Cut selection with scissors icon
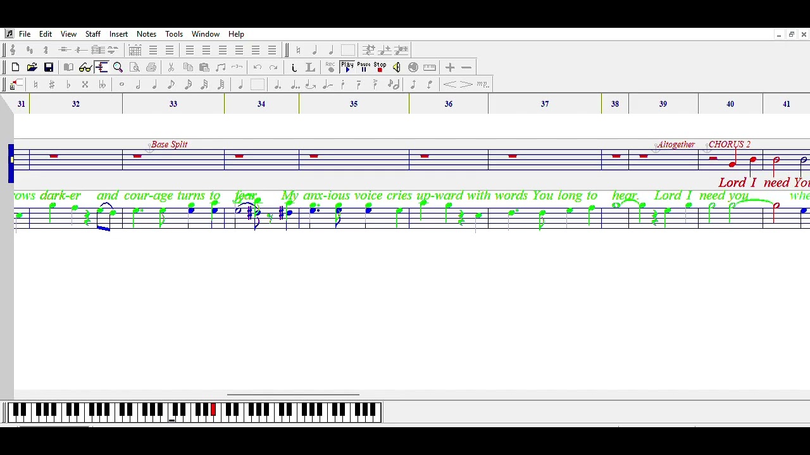Viewport: 810px width, 455px height. click(x=171, y=67)
